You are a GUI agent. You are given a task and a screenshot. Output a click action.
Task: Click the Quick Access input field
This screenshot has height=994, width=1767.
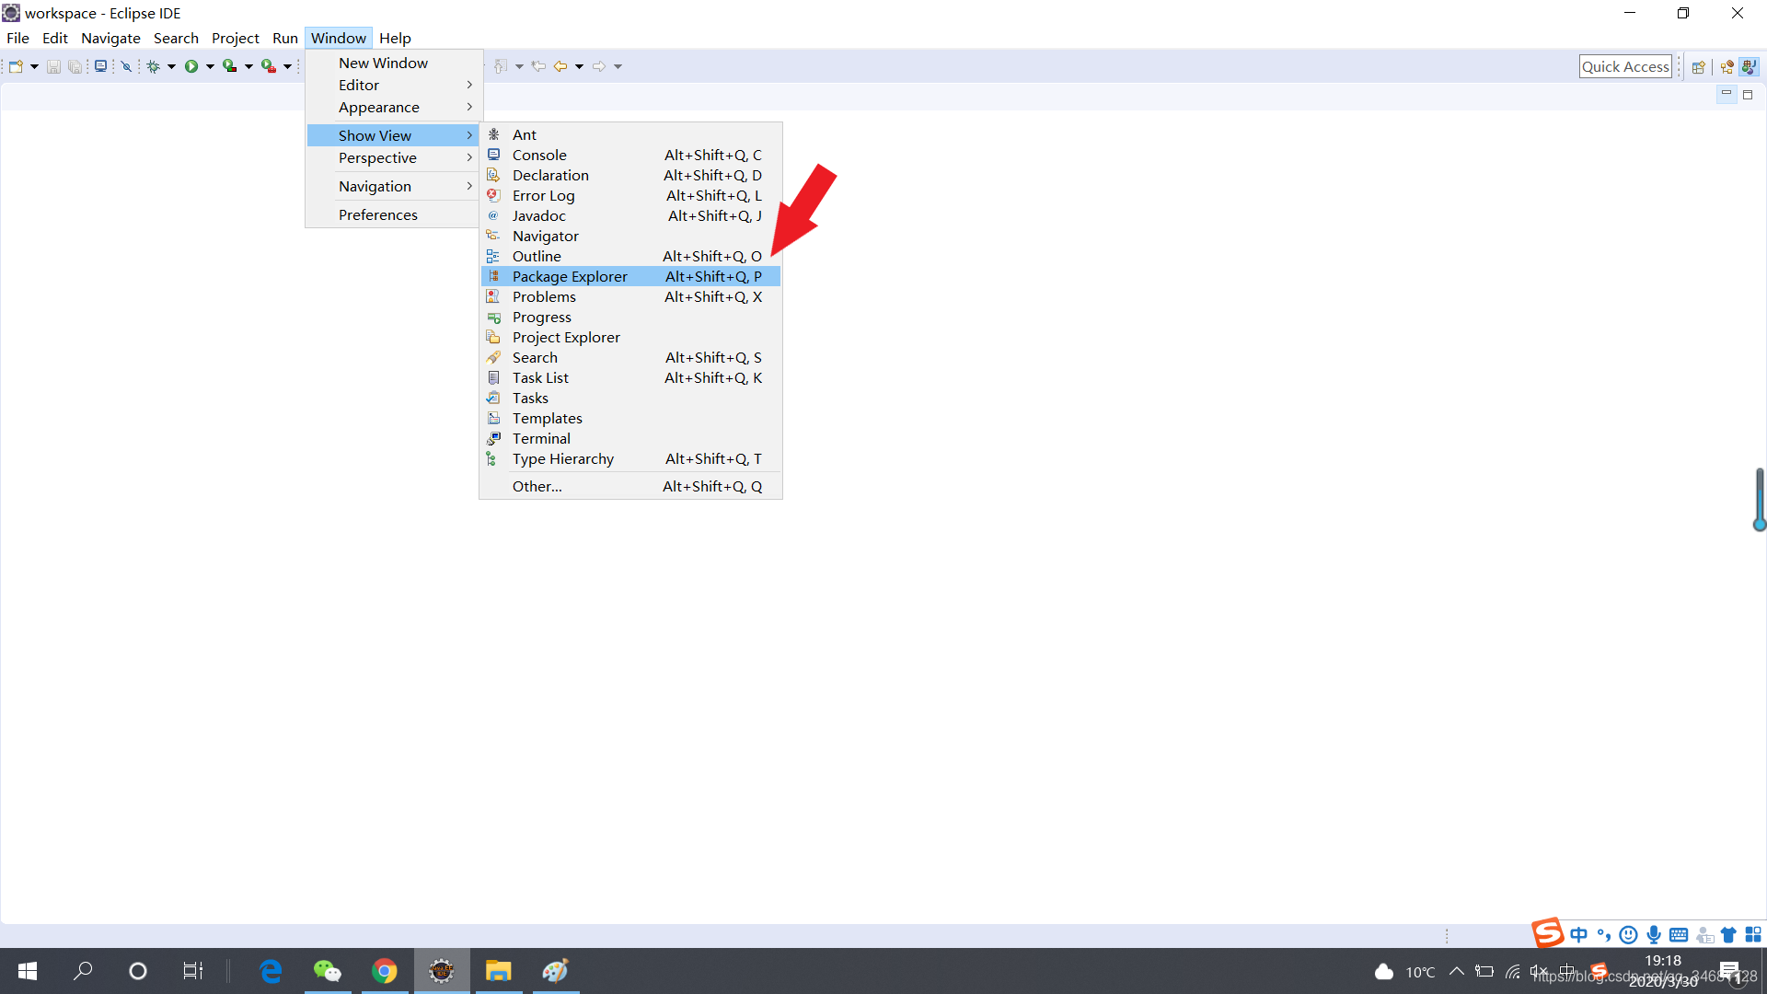pyautogui.click(x=1623, y=65)
